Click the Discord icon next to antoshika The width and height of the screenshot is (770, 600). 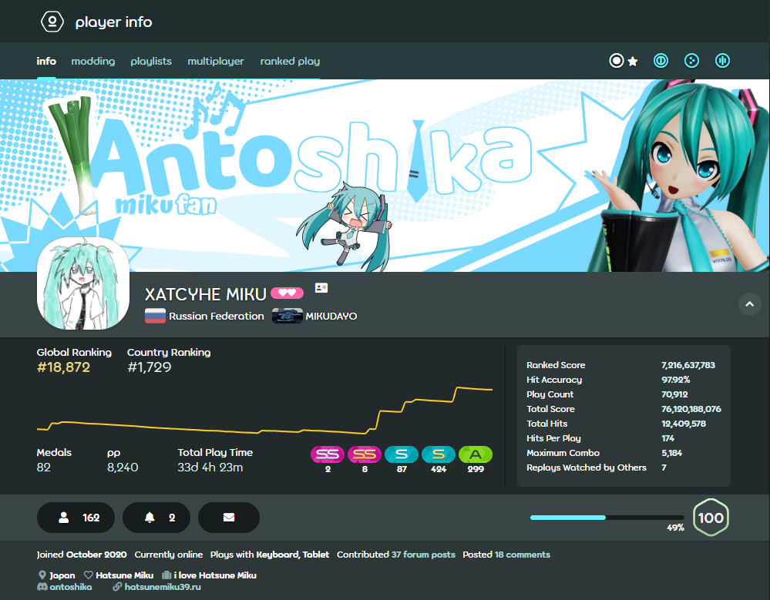pos(42,587)
